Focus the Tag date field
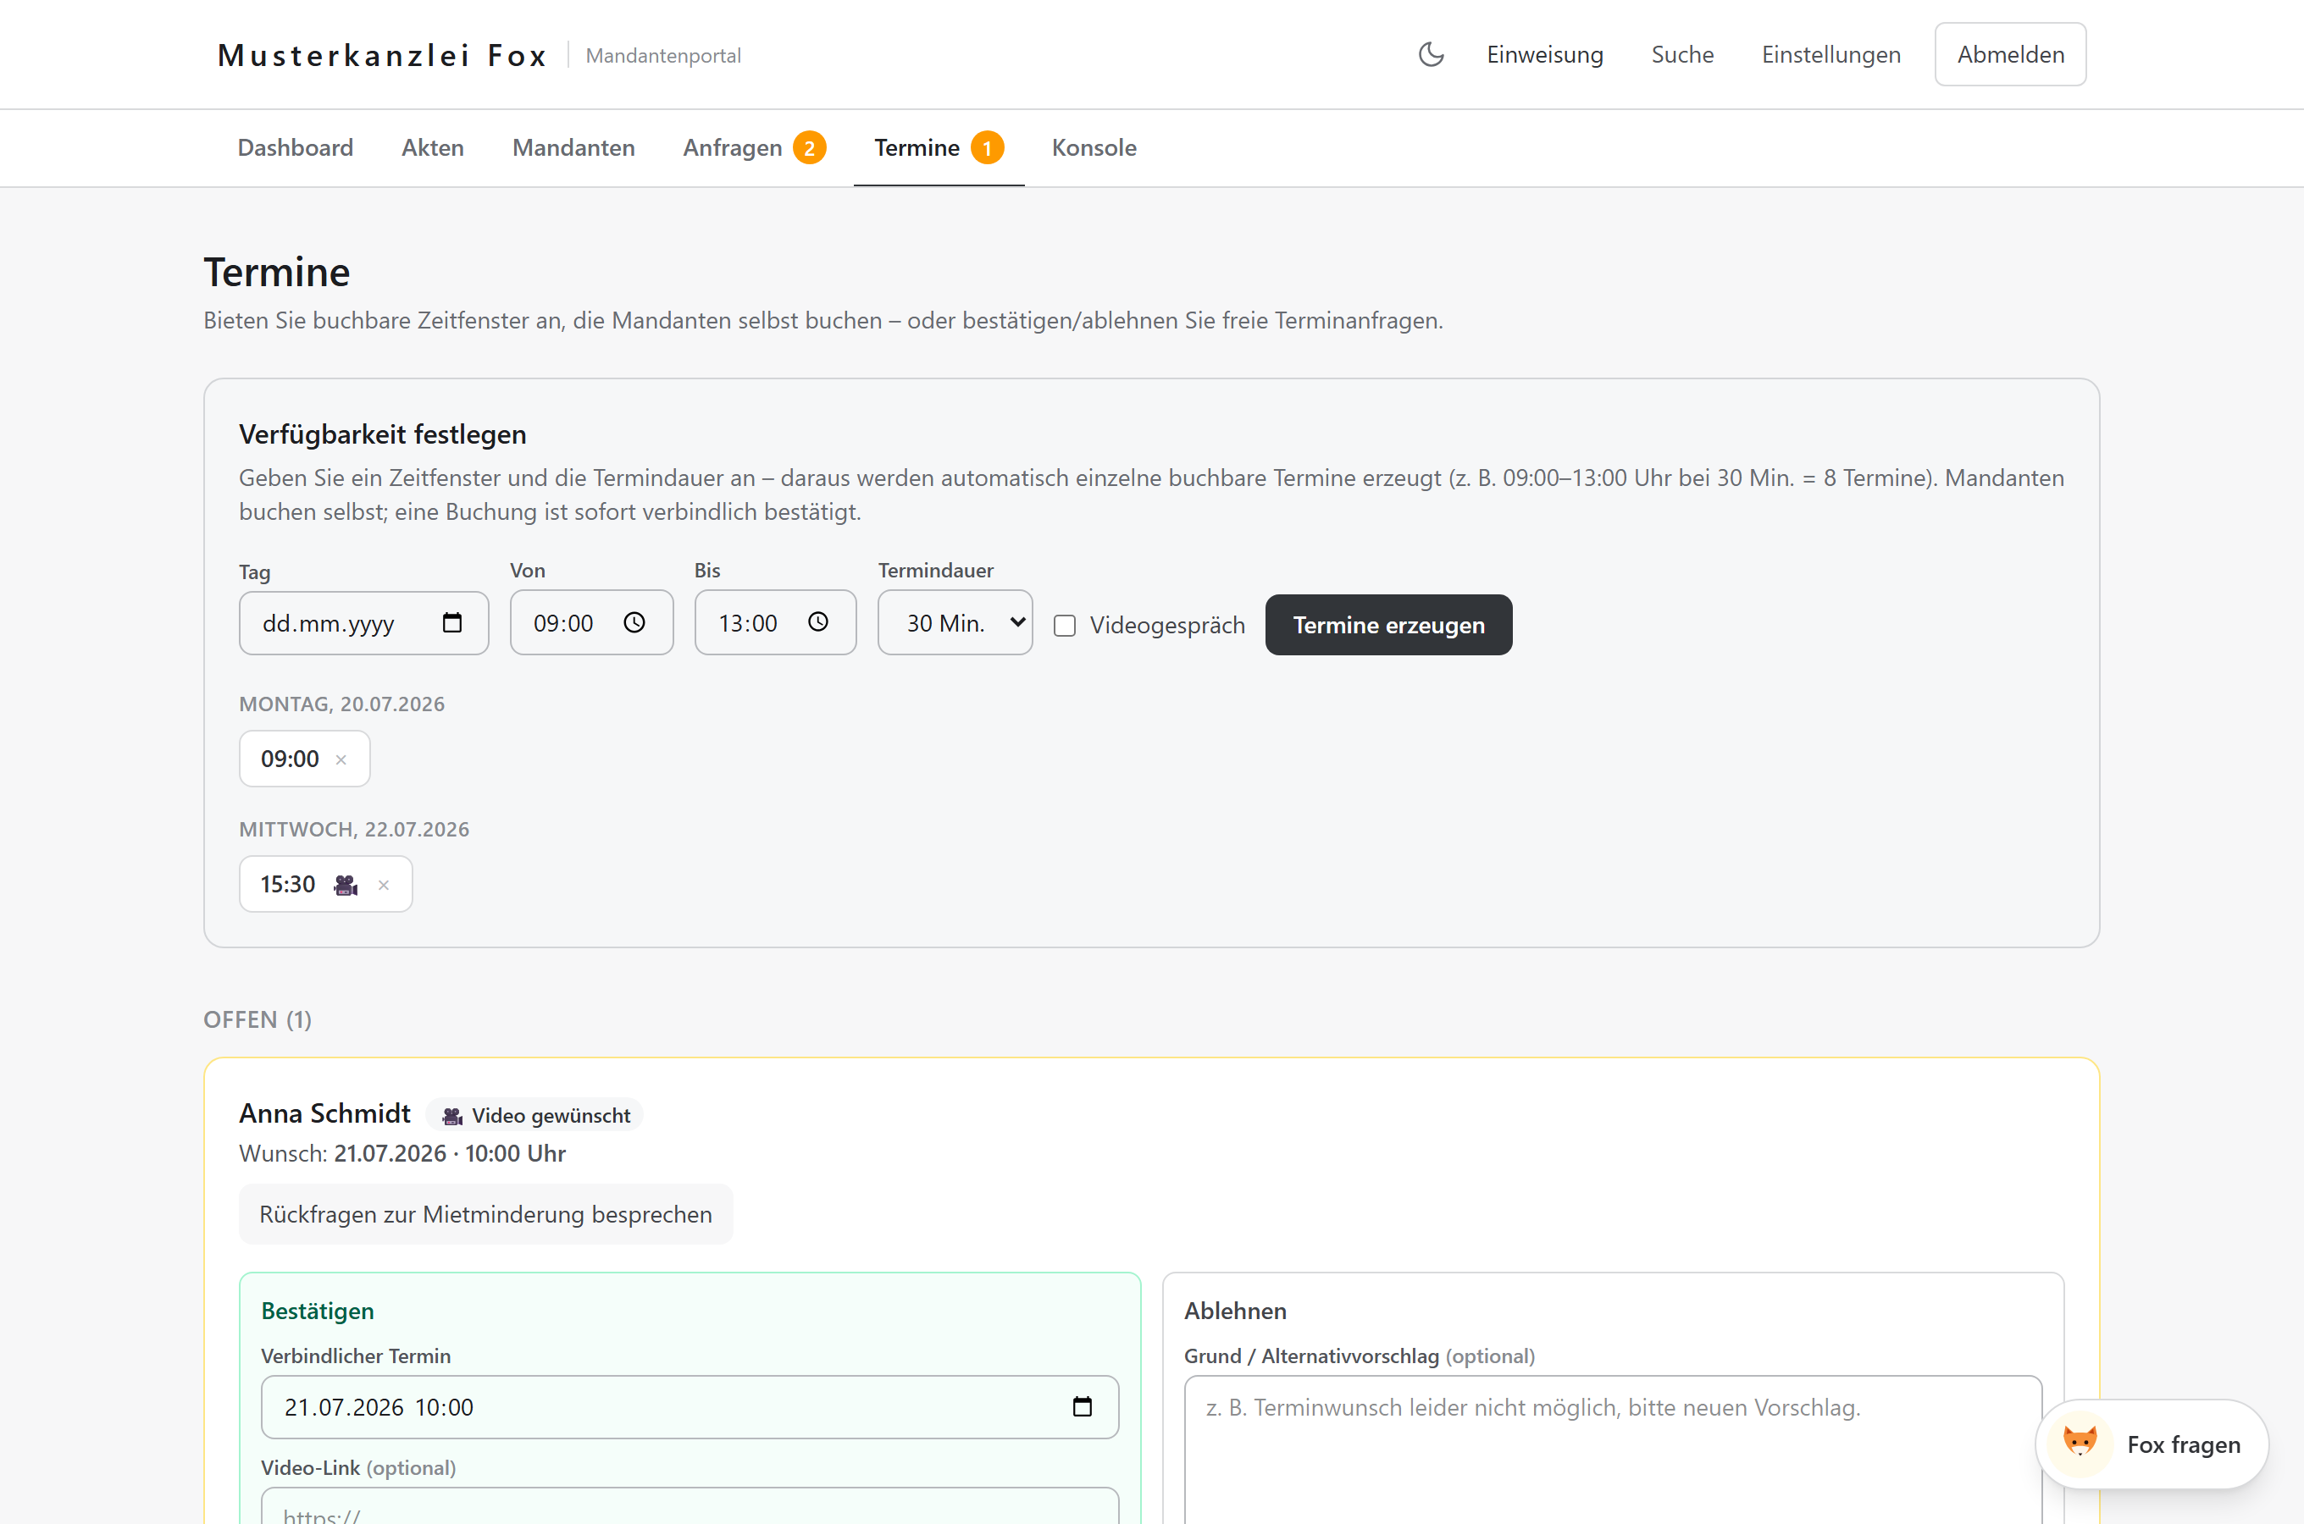 pos(363,623)
